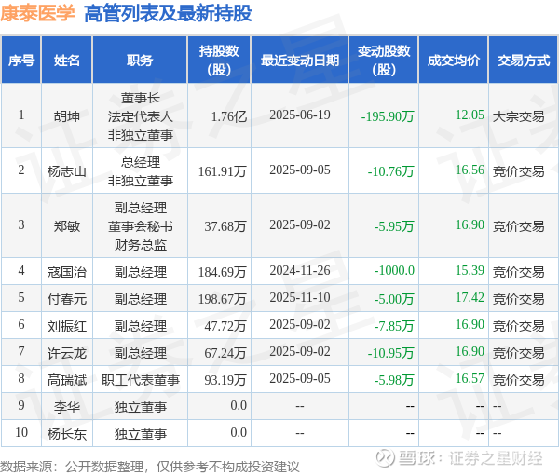Click the 高管列表及最新持股 heading

[x=169, y=14]
